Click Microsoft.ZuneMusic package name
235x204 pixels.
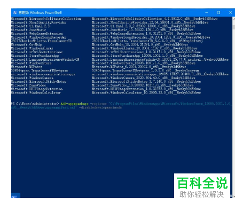coord(28,30)
